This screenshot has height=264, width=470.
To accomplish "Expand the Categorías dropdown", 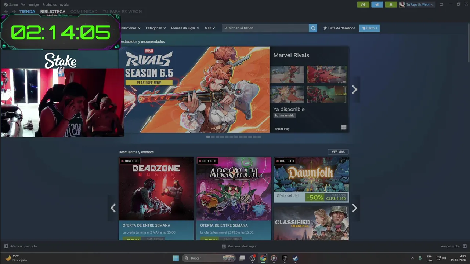I will (x=156, y=28).
